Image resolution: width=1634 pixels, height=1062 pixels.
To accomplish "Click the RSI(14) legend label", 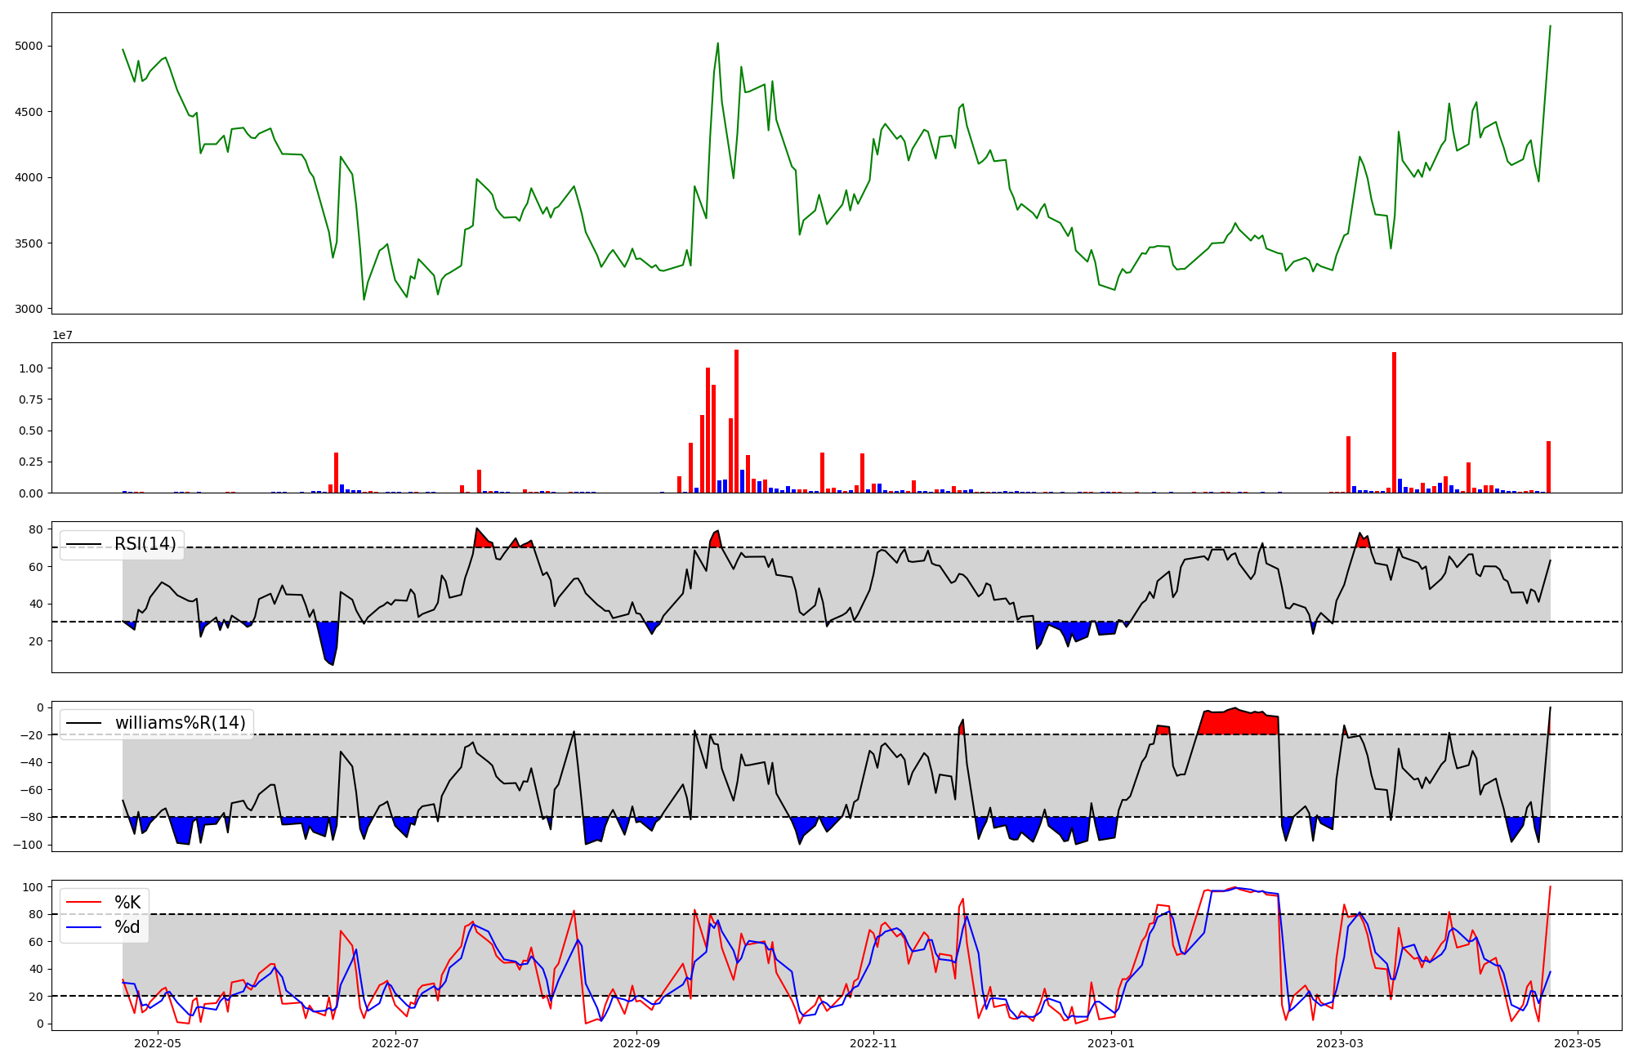I will [145, 544].
